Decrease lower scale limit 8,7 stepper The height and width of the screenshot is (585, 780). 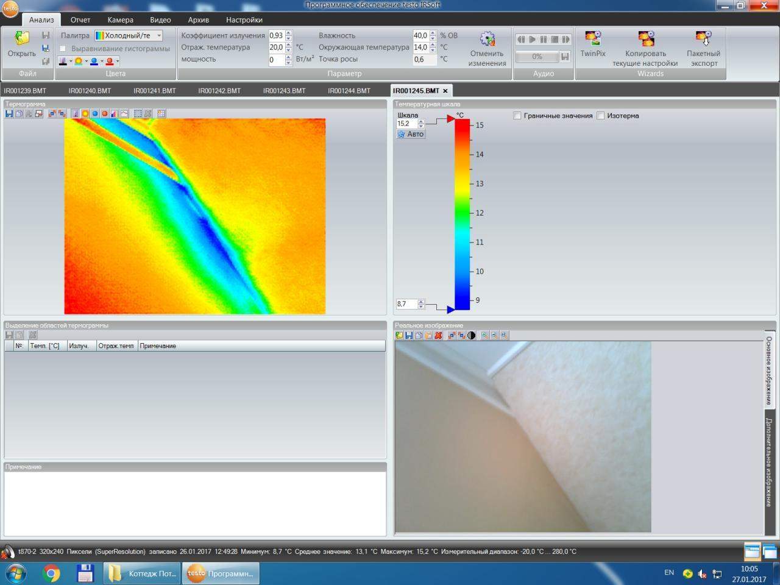(x=420, y=306)
